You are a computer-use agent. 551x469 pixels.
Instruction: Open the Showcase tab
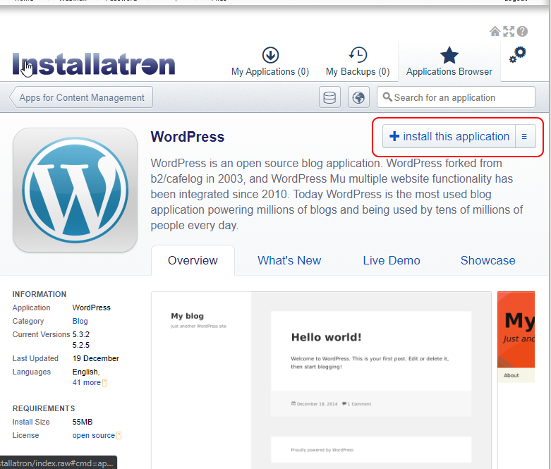[488, 261]
